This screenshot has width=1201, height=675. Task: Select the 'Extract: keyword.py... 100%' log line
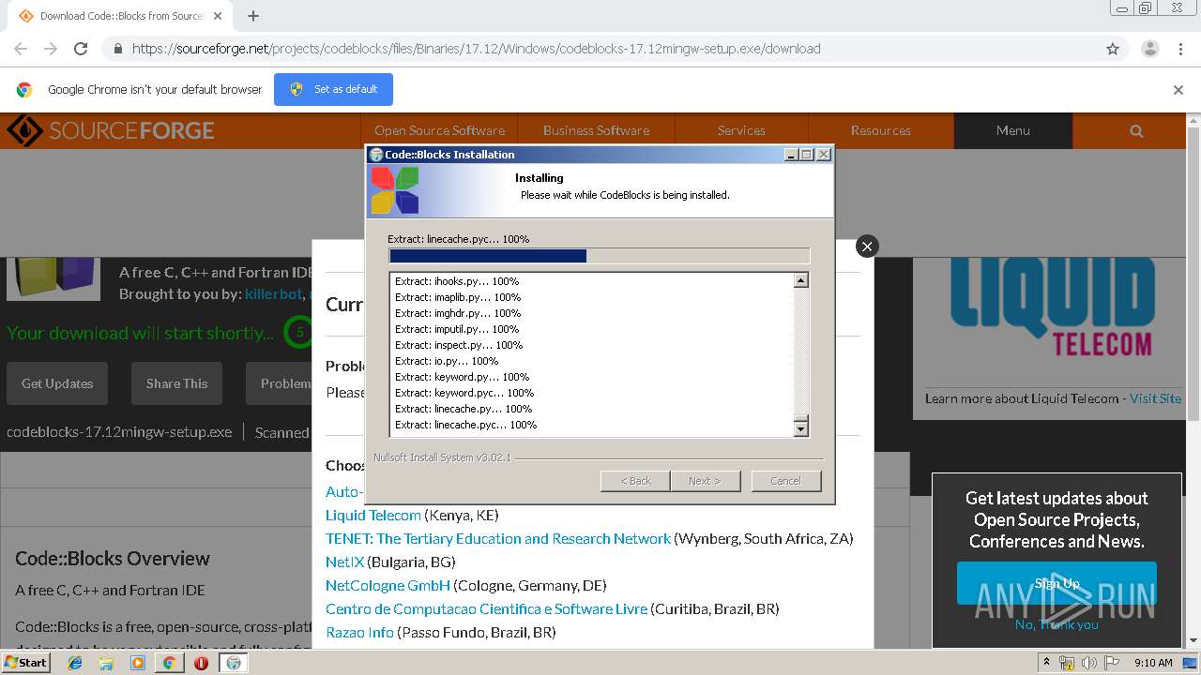click(x=462, y=377)
